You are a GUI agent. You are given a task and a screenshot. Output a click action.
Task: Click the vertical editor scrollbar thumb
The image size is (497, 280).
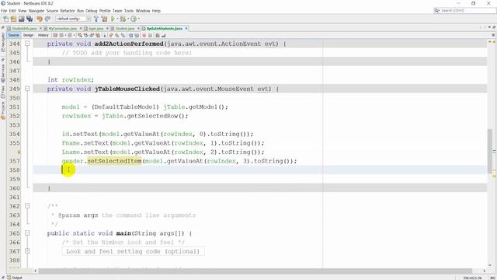(x=490, y=151)
